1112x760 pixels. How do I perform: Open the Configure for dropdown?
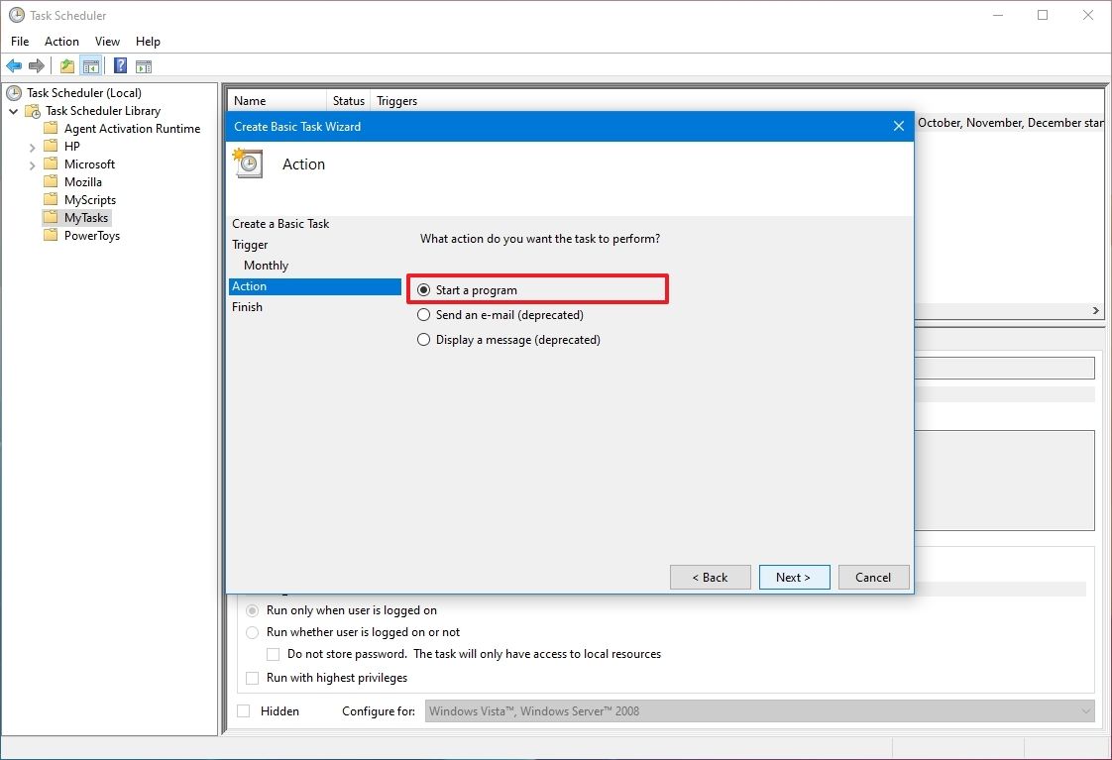click(1084, 710)
